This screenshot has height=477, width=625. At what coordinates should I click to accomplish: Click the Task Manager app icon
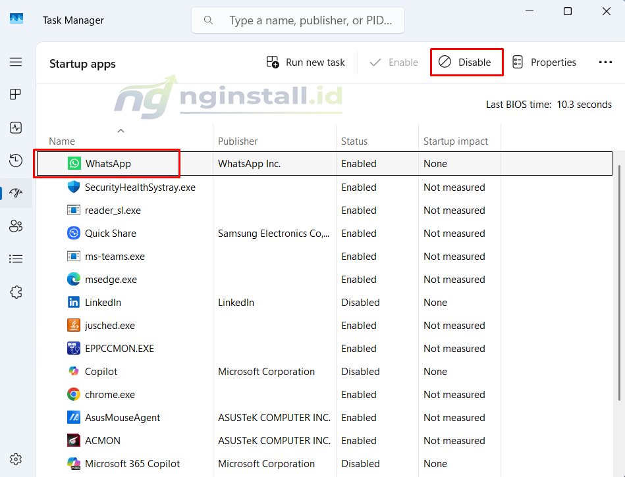[x=16, y=18]
